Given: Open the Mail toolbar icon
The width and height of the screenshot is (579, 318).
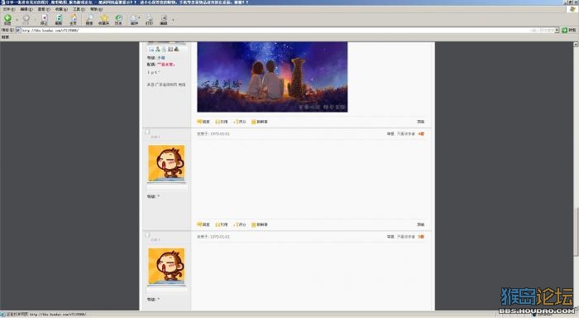Looking at the screenshot, I should pyautogui.click(x=134, y=19).
